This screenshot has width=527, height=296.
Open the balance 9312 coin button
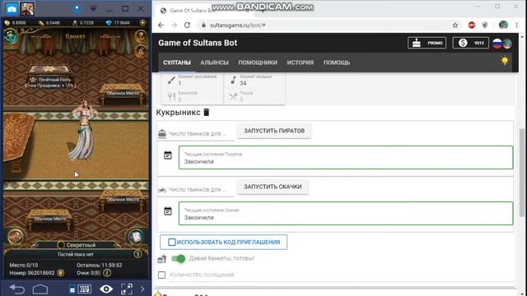tap(470, 43)
